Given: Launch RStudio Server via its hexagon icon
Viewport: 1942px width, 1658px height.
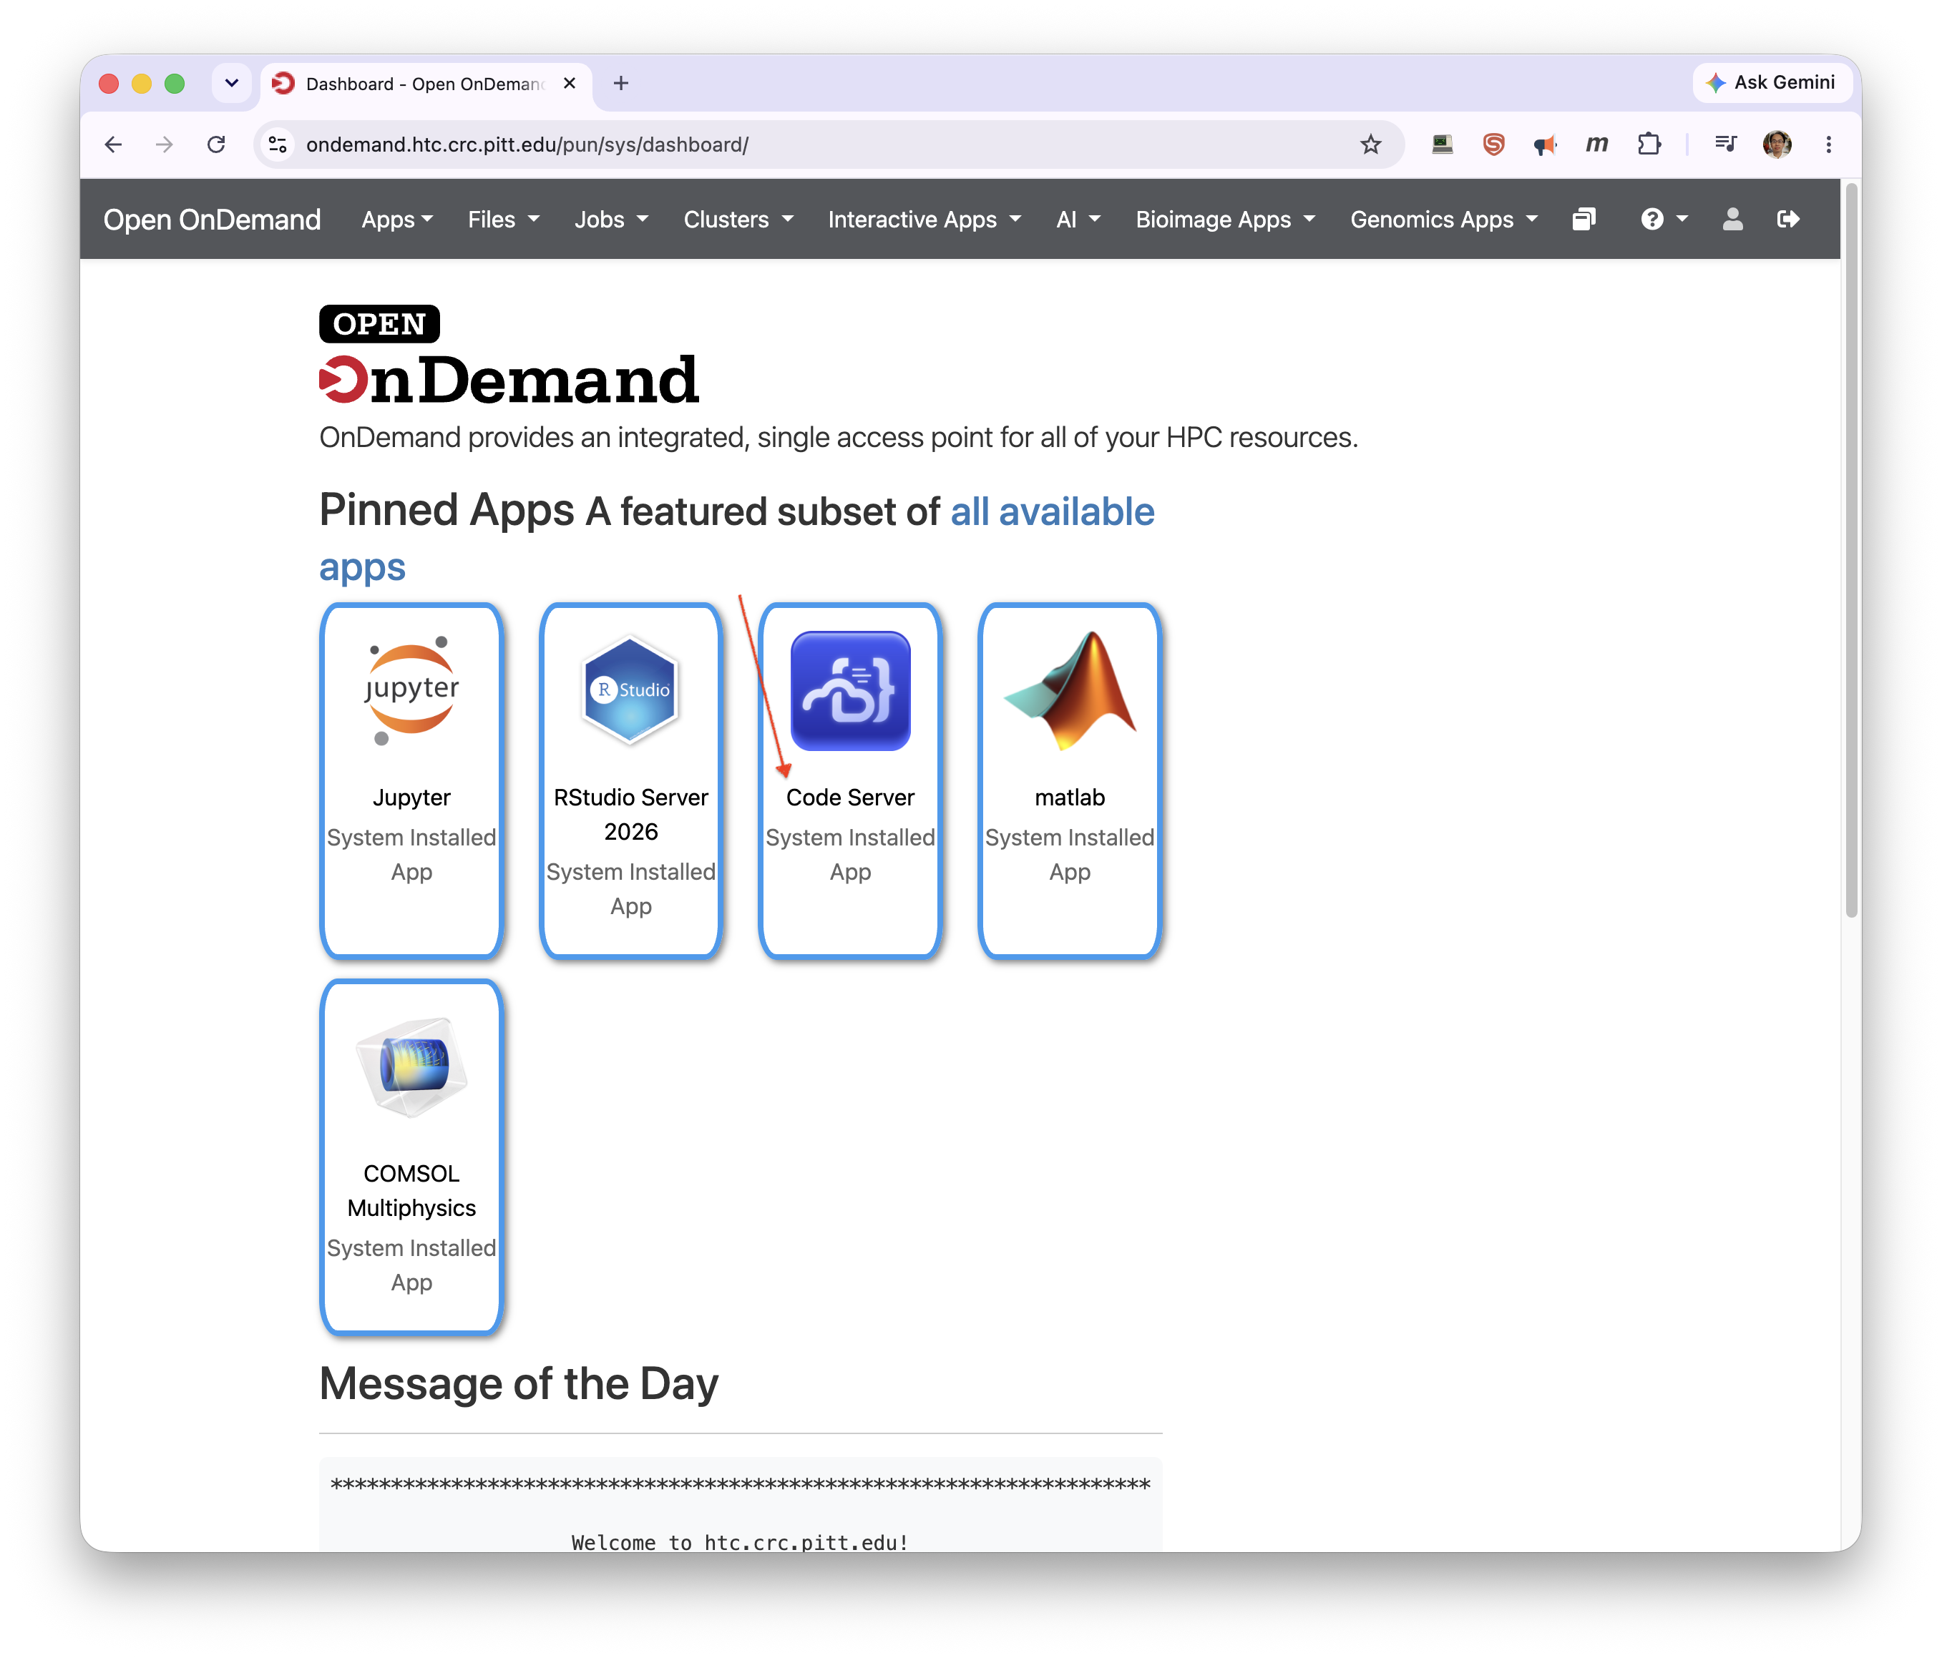Looking at the screenshot, I should tap(631, 691).
